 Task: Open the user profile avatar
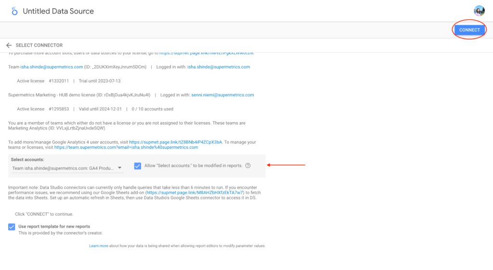coord(479,11)
